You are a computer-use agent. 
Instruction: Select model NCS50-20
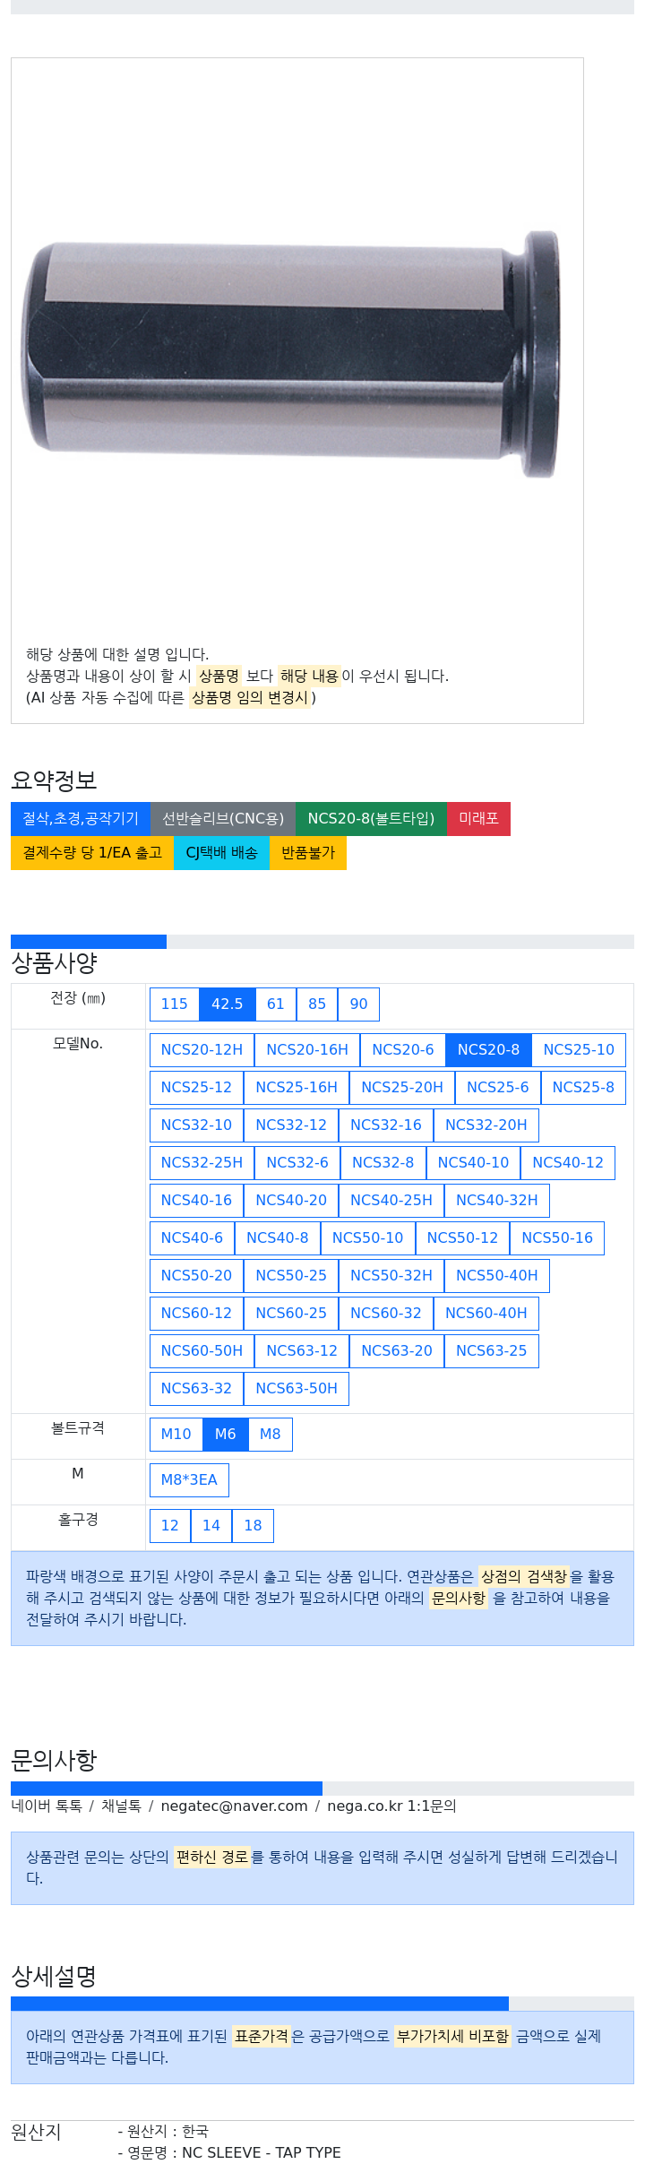(x=196, y=1276)
